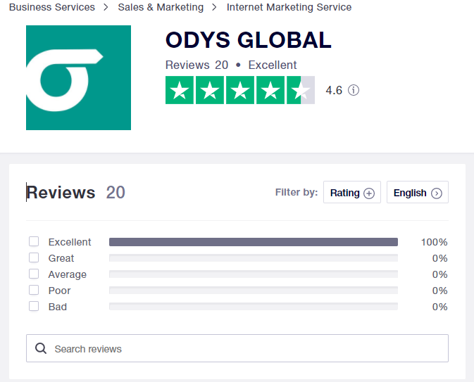Click the Poor 0% rating bar

254,291
